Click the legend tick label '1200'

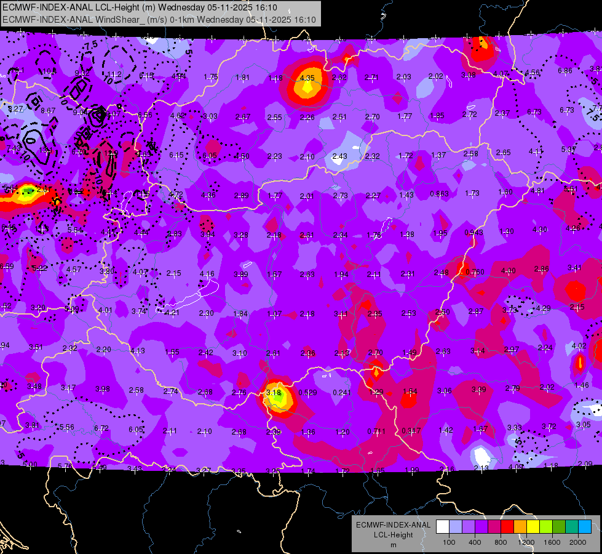[526, 542]
